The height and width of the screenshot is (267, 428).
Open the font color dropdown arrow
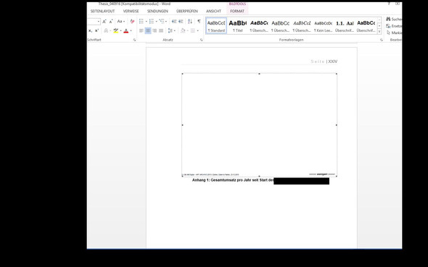coord(131,31)
